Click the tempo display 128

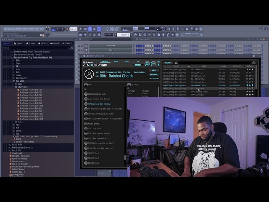pyautogui.click(x=73, y=29)
